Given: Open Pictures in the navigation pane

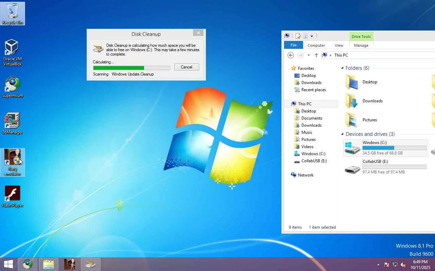Looking at the screenshot, I should 308,140.
